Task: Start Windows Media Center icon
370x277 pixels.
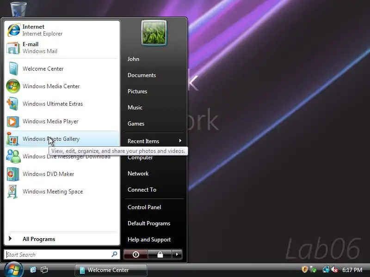Action: coord(13,86)
